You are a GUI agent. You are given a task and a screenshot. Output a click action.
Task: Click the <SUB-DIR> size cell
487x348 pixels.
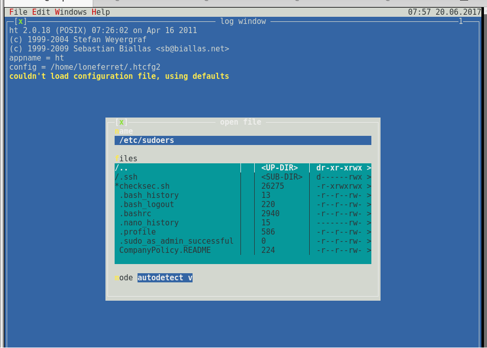[282, 177]
